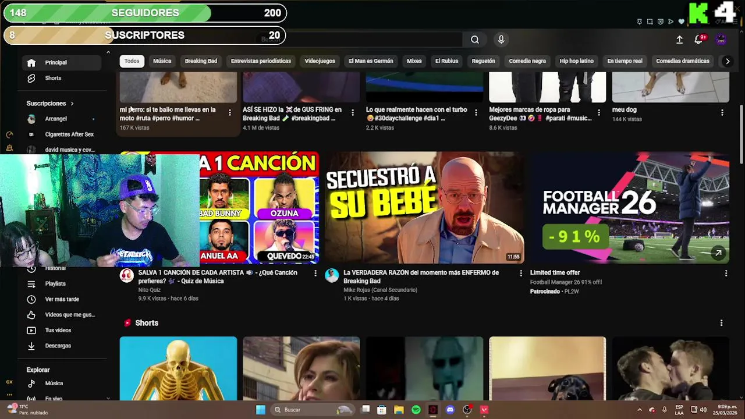Open the Limited time offer ad title
This screenshot has height=419, width=745.
point(555,273)
